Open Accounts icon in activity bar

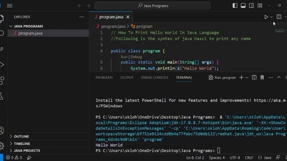pos(1,131)
